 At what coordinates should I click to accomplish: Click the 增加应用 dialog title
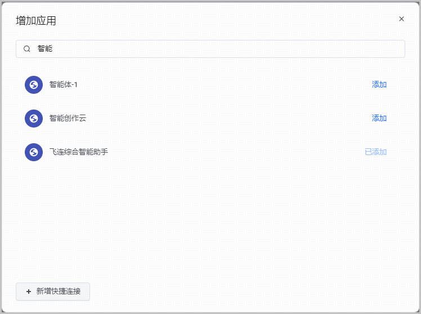(35, 21)
